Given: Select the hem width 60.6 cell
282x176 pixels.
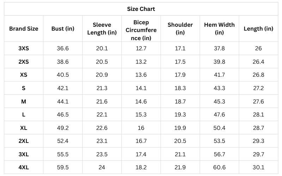Looking at the screenshot, I should point(219,167).
